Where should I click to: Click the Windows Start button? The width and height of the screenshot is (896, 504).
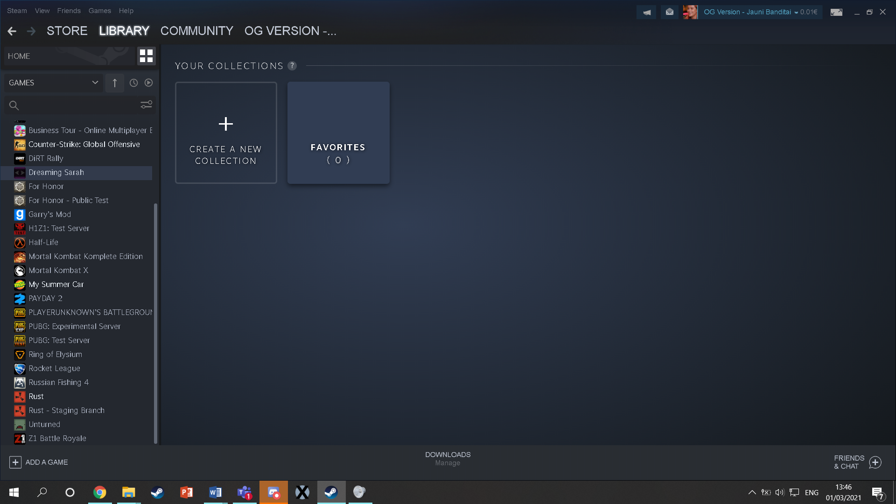tap(14, 492)
